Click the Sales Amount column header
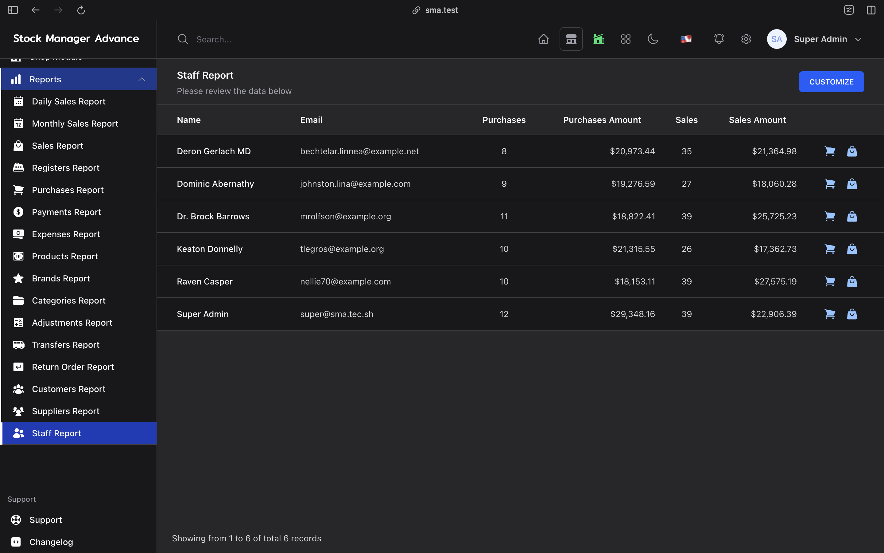Screen dimensions: 884x553 (x=757, y=120)
